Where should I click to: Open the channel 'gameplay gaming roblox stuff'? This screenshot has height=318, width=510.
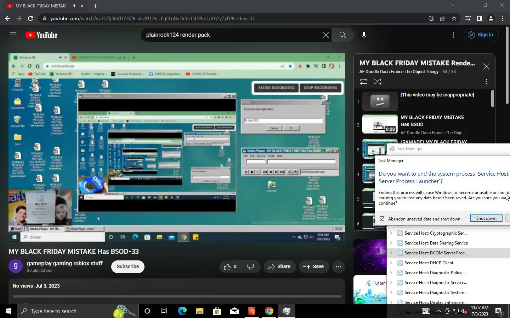[64, 263]
